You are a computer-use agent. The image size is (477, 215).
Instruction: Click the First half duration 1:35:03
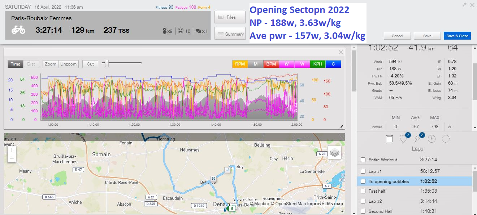tap(429, 191)
